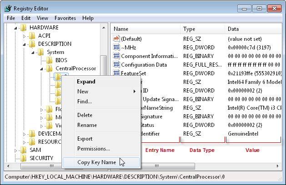This screenshot has height=185, width=286.
Task: Select the HARDWARE key label
Action: 44,28
